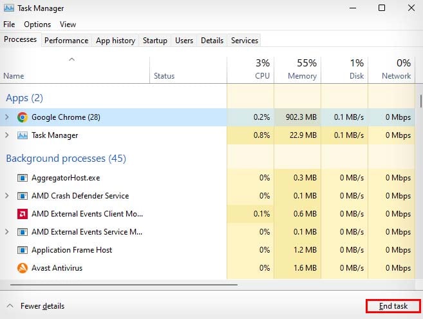The width and height of the screenshot is (423, 319).
Task: Maximize the Task Manager window
Action: 382,8
